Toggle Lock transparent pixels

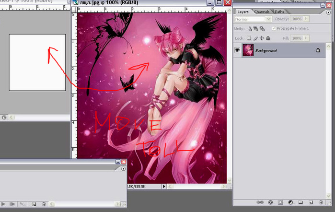click(249, 38)
